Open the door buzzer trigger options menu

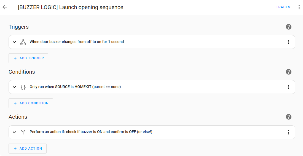tap(288, 42)
